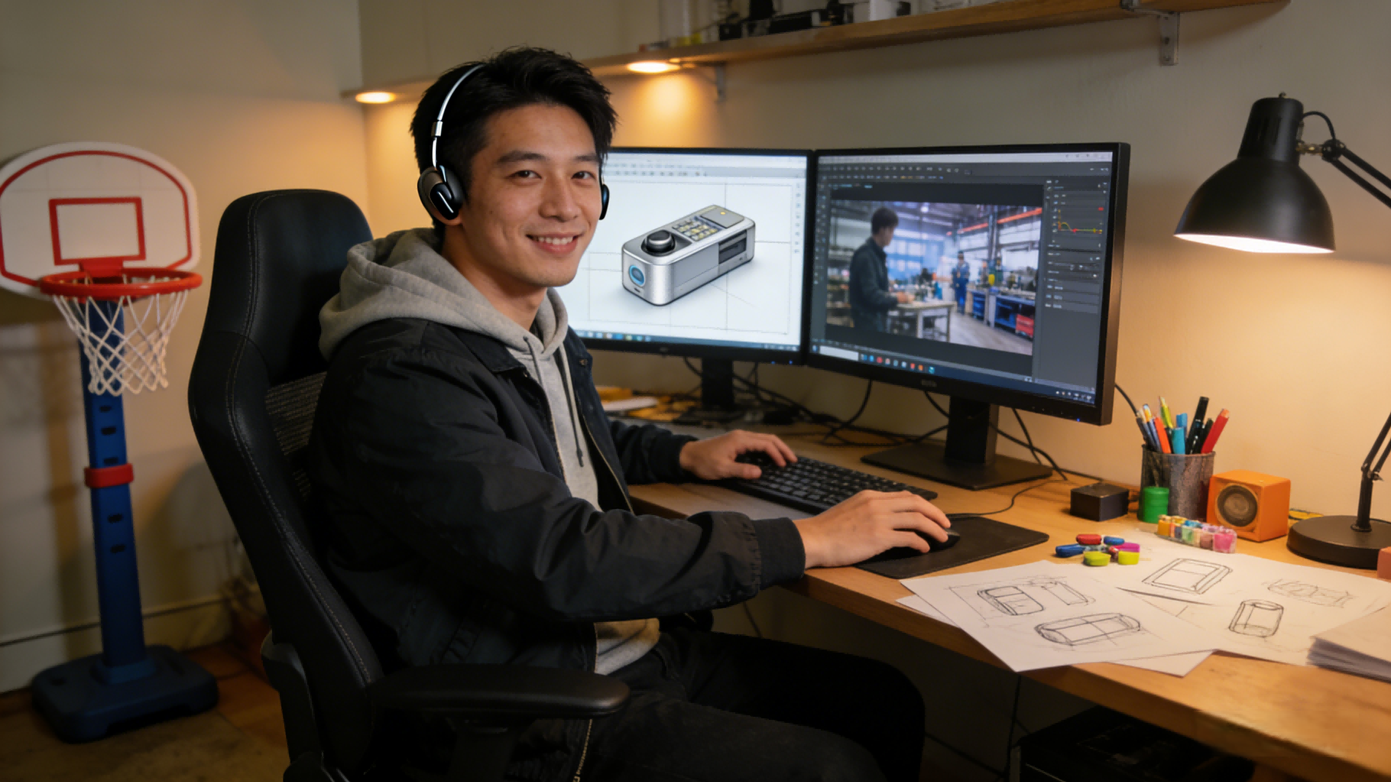Click the top icon in the CAD right-side toolbar
The width and height of the screenshot is (1391, 782).
coord(798,185)
